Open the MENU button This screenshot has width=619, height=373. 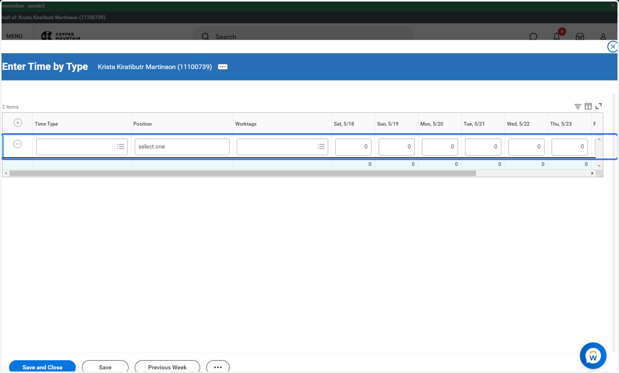[x=14, y=37]
